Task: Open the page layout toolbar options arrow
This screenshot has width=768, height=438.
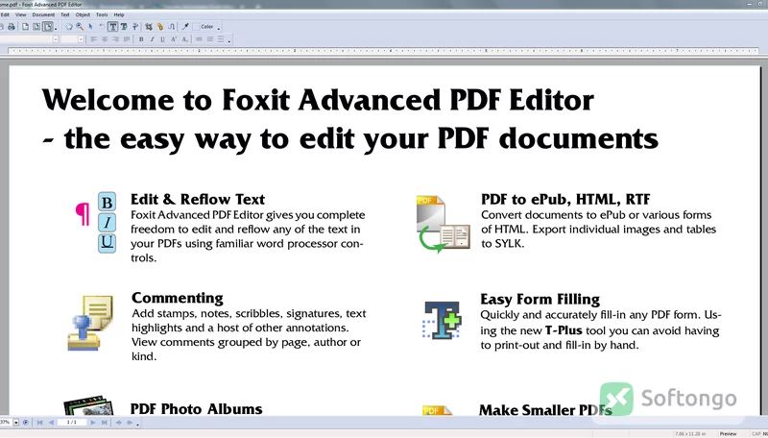Action: coord(56,29)
